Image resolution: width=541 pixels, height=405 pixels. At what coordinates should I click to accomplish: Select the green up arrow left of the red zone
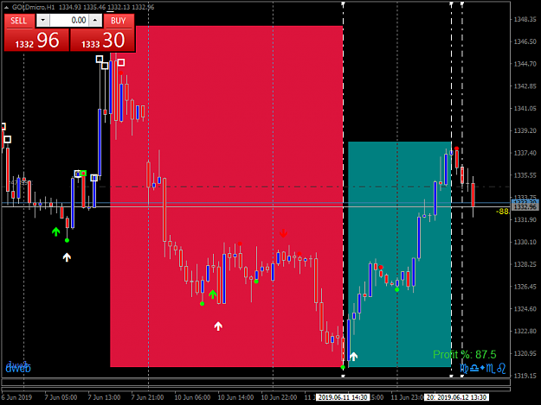coord(56,231)
